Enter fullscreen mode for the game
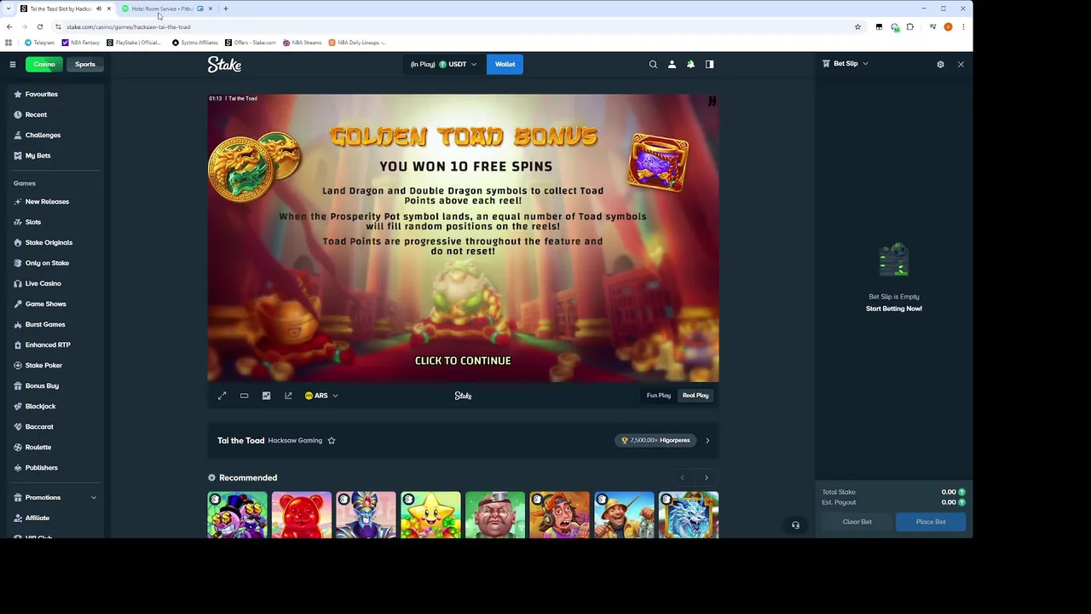Screen dimensions: 1091x614 (x=222, y=396)
